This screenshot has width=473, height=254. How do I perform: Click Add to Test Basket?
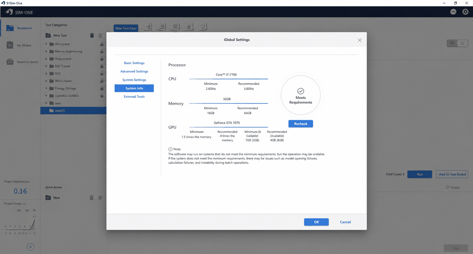click(452, 174)
